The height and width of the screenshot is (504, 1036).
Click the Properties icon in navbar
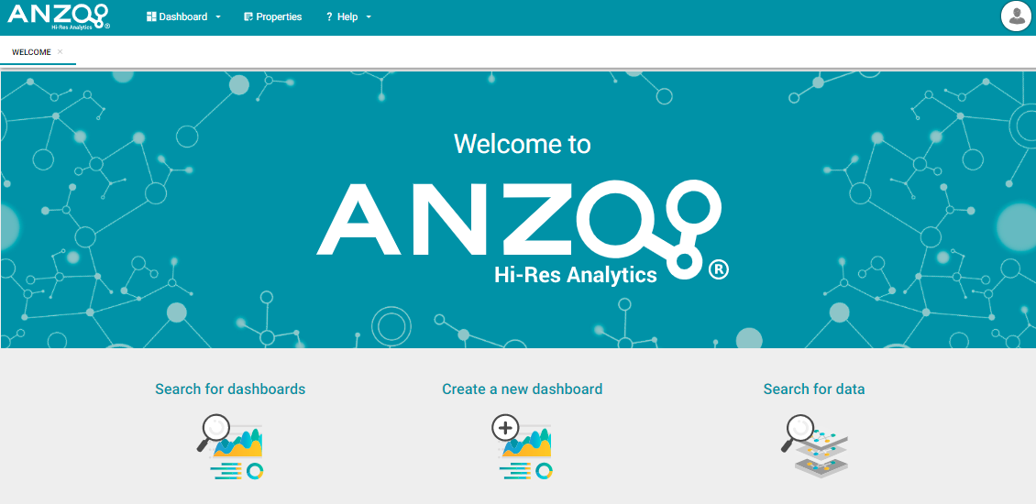248,17
